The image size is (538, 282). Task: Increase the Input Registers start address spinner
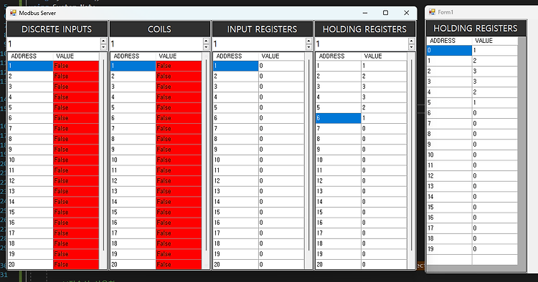tap(308, 41)
